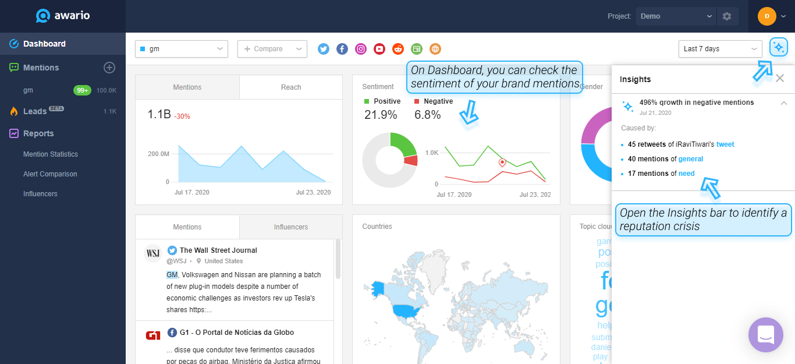795x364 pixels.
Task: Open project settings gear
Action: (x=727, y=16)
